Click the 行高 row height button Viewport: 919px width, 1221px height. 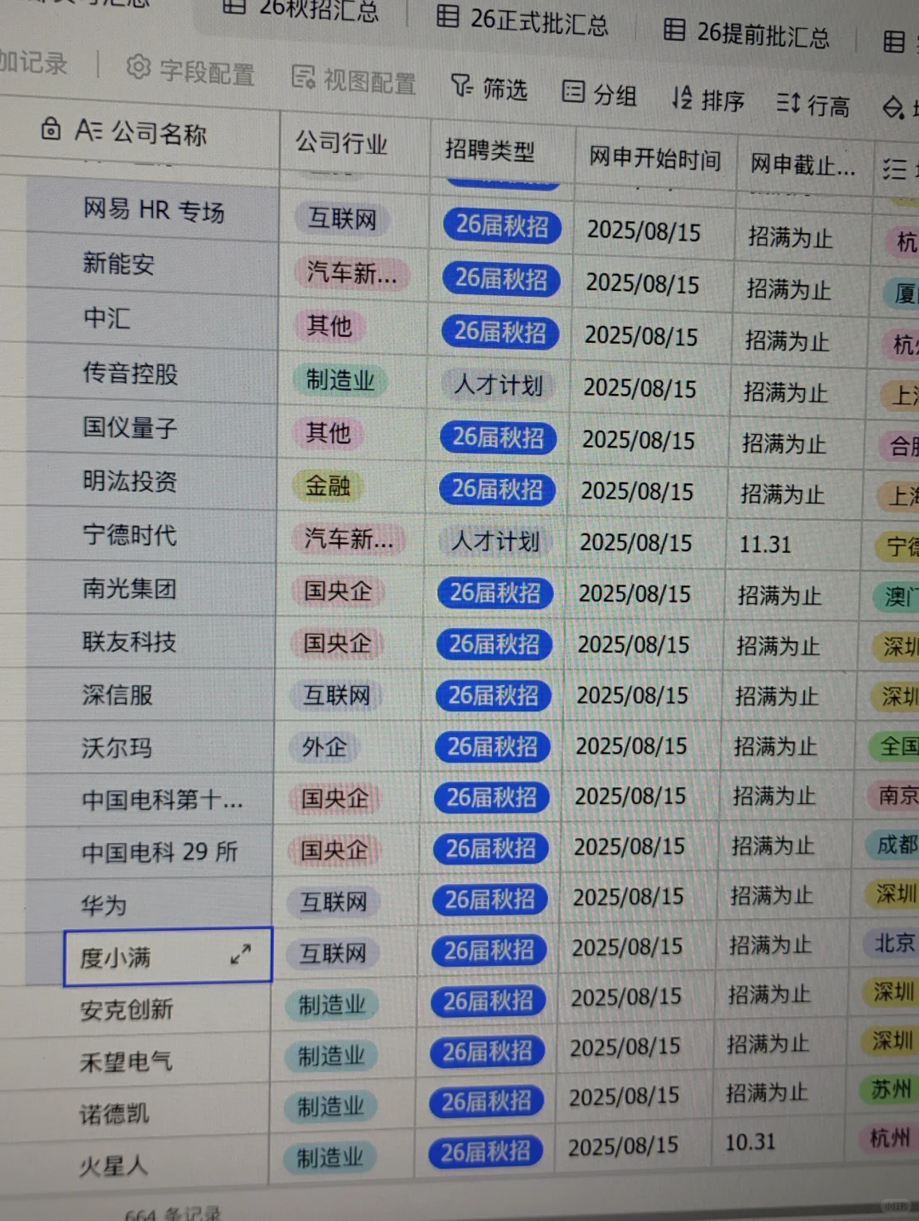(x=813, y=105)
